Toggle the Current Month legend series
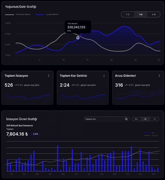165x180 pixels. (47, 14)
